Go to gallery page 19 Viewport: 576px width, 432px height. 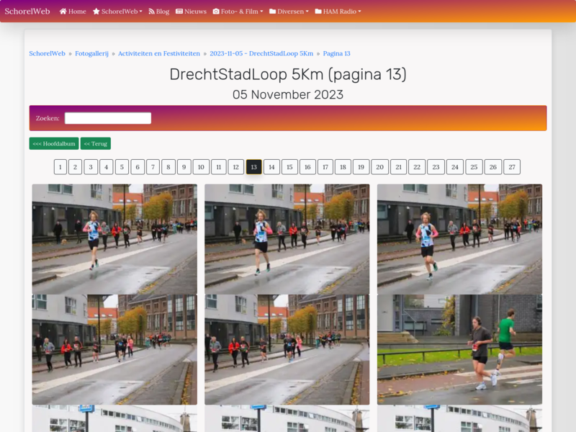361,167
